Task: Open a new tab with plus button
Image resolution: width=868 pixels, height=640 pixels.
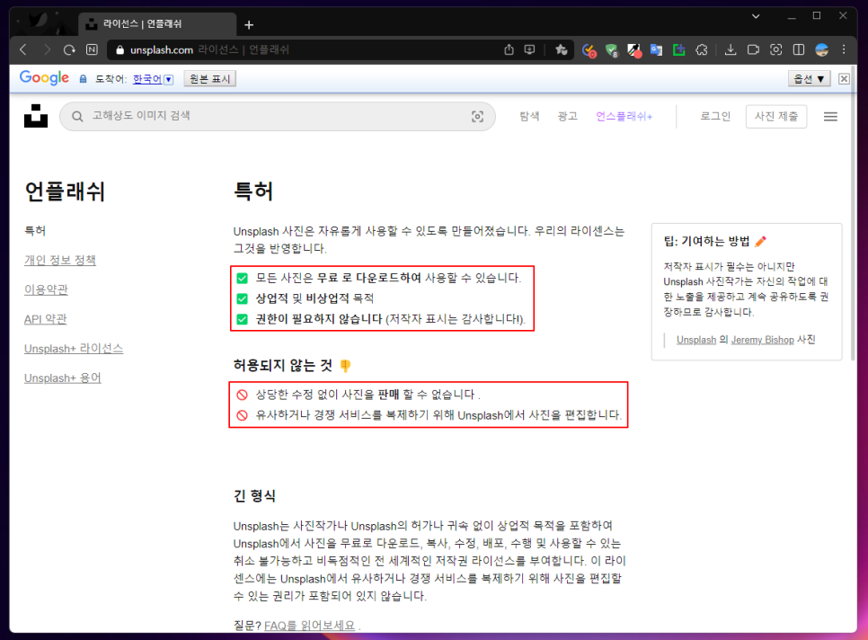Action: pos(249,25)
